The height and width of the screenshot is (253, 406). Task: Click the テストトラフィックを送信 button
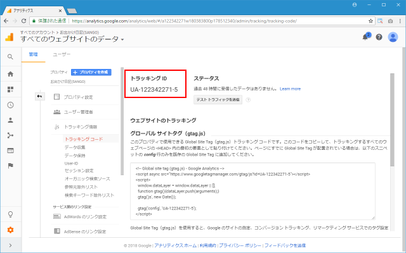pyautogui.click(x=218, y=100)
